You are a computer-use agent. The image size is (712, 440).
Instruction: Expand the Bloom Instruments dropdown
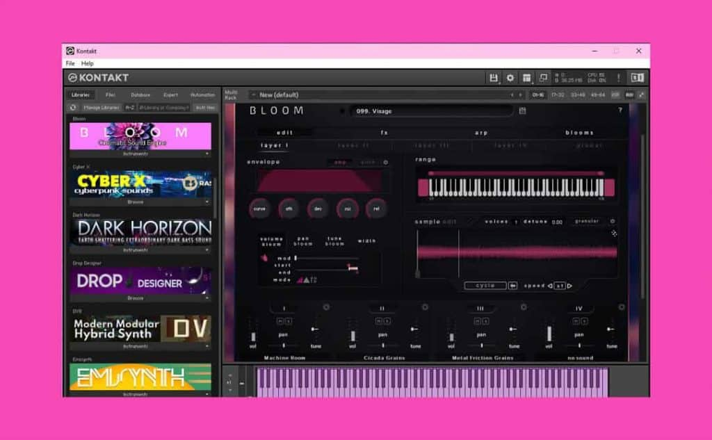[207, 154]
